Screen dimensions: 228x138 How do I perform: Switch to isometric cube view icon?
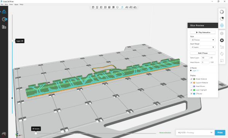(117, 7)
